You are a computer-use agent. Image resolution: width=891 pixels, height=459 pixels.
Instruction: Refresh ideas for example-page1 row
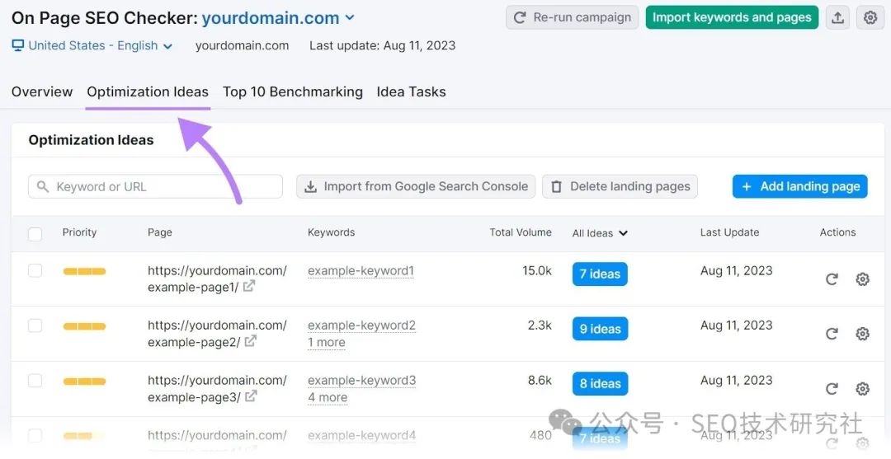832,279
